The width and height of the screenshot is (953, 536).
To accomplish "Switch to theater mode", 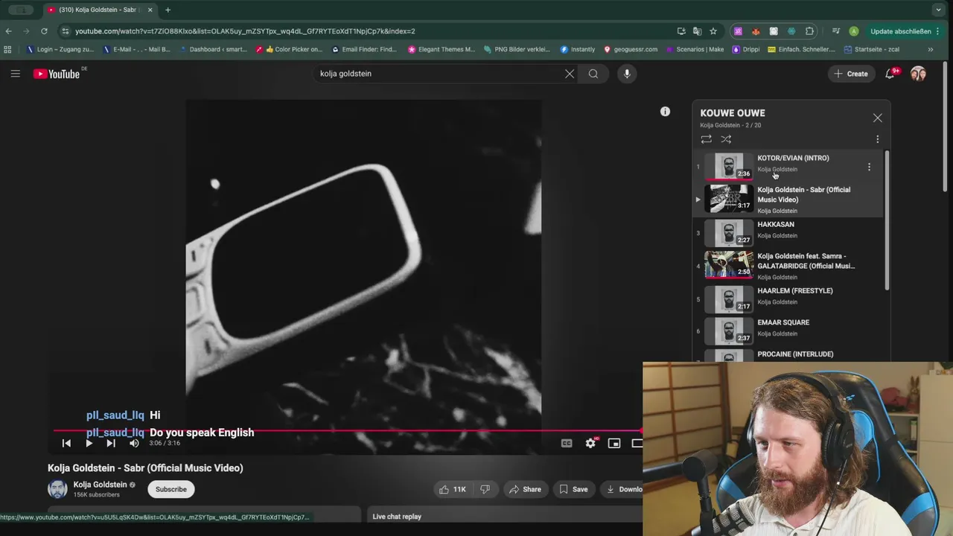I will pyautogui.click(x=637, y=443).
